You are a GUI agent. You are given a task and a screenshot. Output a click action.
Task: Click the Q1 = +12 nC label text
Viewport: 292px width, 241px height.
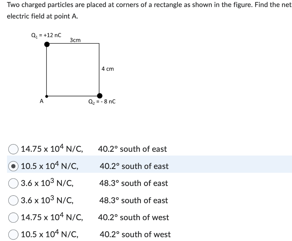coord(46,35)
